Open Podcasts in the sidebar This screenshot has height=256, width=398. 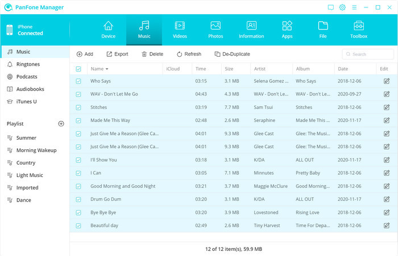[x=35, y=77]
